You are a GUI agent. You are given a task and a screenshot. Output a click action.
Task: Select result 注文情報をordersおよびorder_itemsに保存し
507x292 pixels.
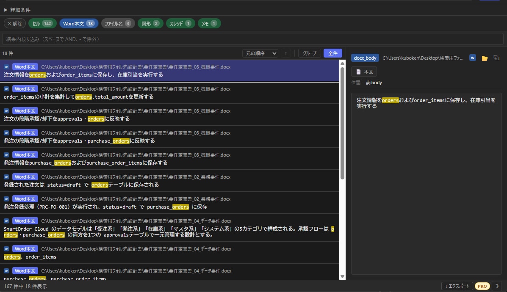(x=169, y=71)
